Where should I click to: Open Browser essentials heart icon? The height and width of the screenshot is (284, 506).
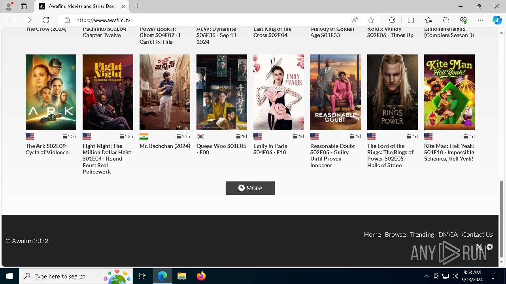click(x=463, y=20)
